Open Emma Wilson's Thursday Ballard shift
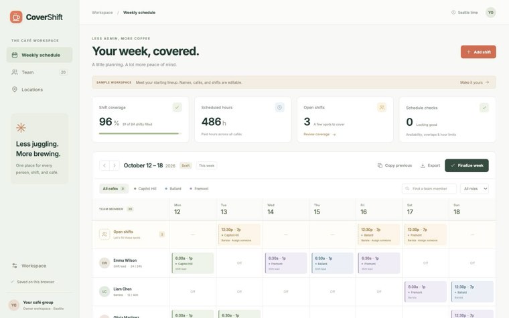 pyautogui.click(x=332, y=263)
